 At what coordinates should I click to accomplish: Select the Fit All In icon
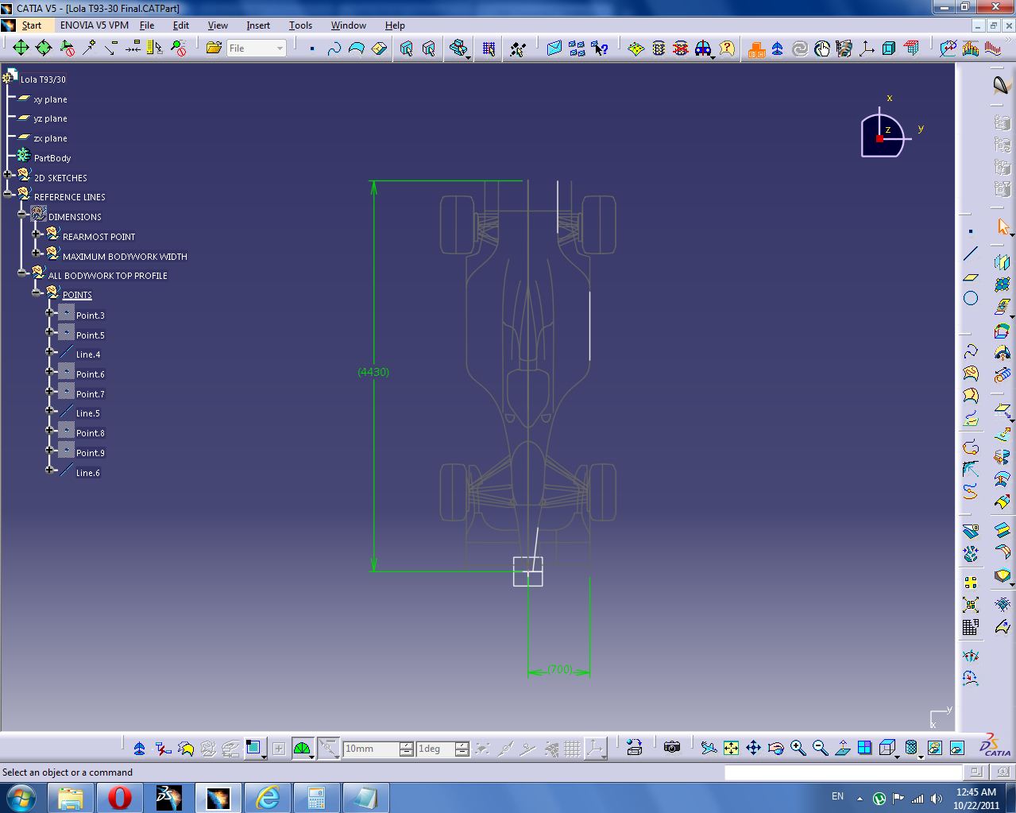point(730,747)
